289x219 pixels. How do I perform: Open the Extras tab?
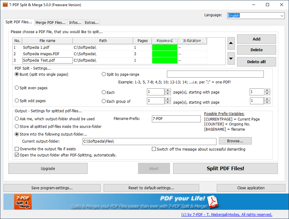[91, 22]
